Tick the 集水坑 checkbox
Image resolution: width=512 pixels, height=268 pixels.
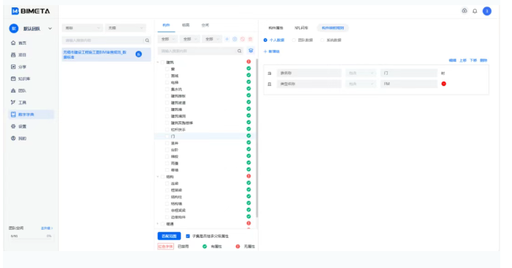click(167, 89)
